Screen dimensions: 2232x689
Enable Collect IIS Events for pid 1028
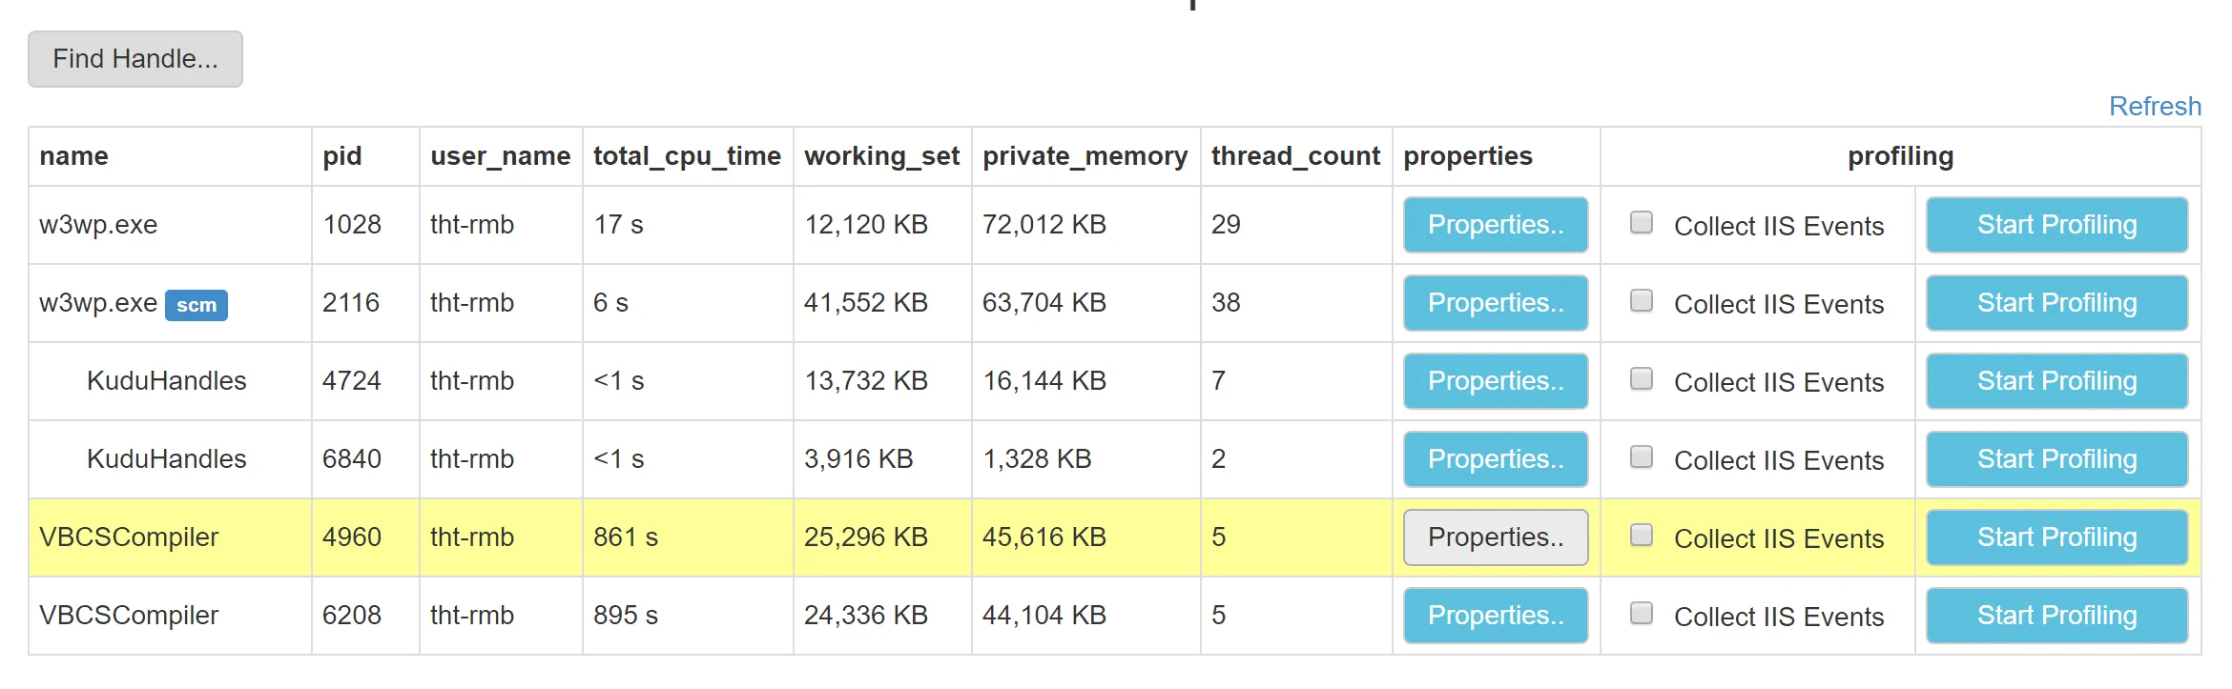[x=1642, y=223]
